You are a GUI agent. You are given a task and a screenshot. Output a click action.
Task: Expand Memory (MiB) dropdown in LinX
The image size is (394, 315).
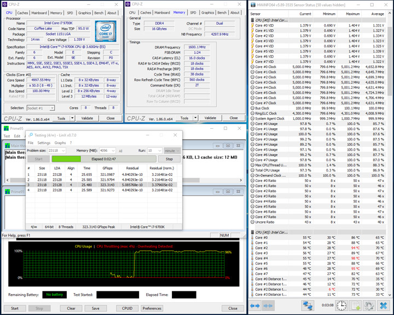(x=106, y=150)
